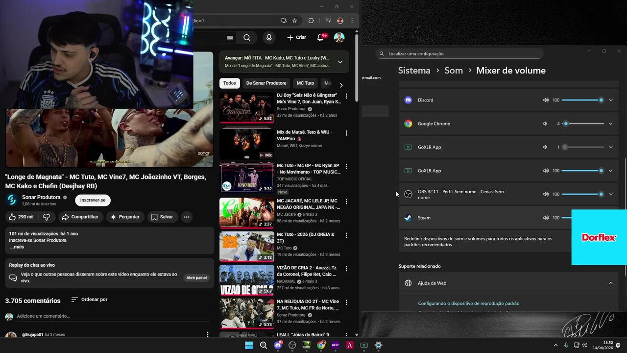This screenshot has height=353, width=627.
Task: Like the video with 290 mil thumbs up
Action: point(21,217)
